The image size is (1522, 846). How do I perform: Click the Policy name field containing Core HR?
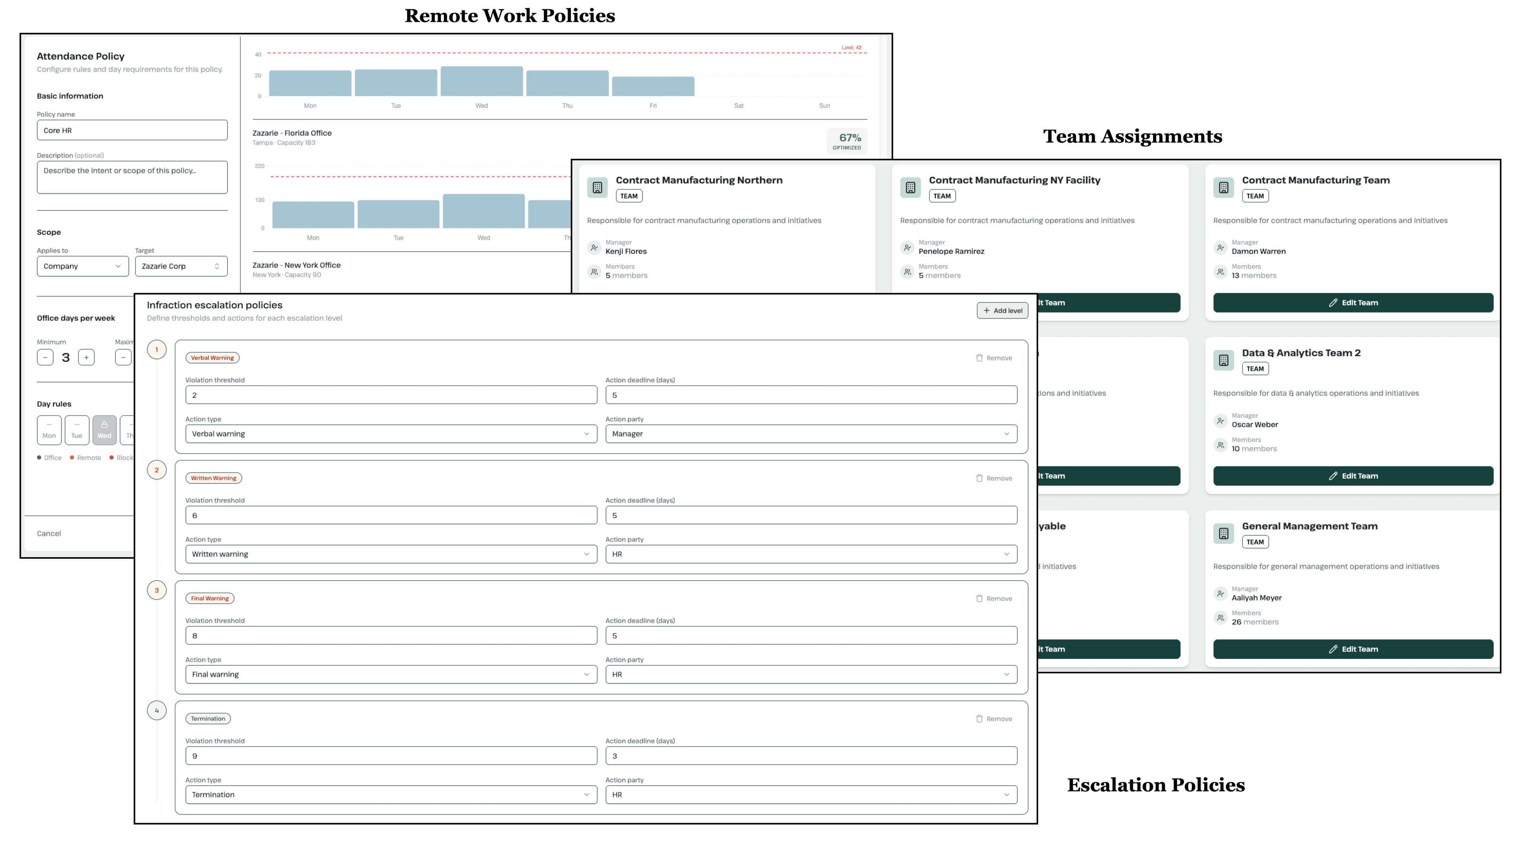(x=132, y=130)
